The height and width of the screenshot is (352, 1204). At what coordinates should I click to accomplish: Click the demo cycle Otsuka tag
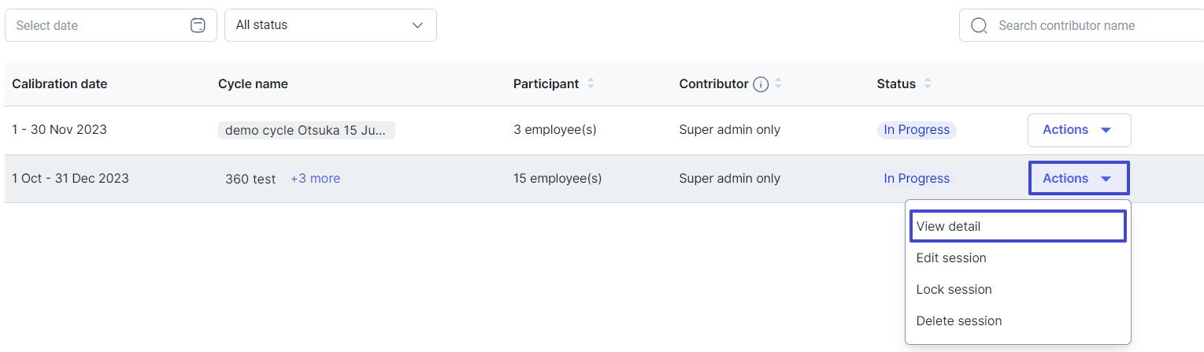pos(306,130)
